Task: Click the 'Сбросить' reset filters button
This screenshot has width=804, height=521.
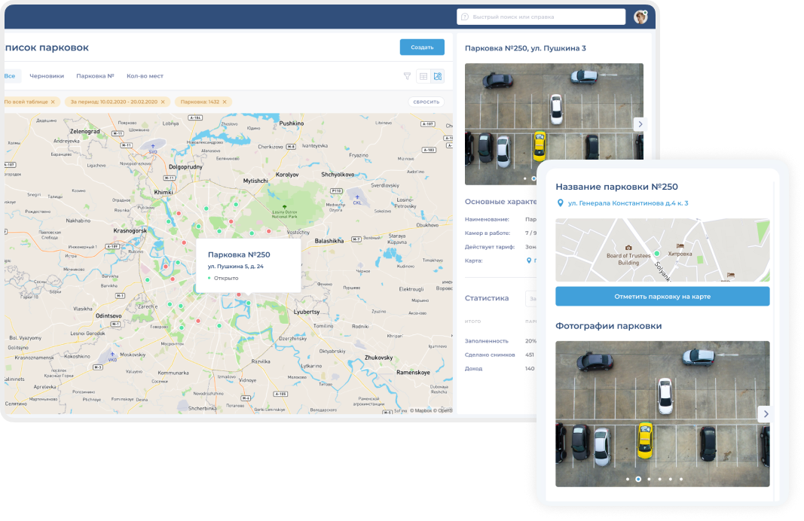Action: tap(426, 102)
